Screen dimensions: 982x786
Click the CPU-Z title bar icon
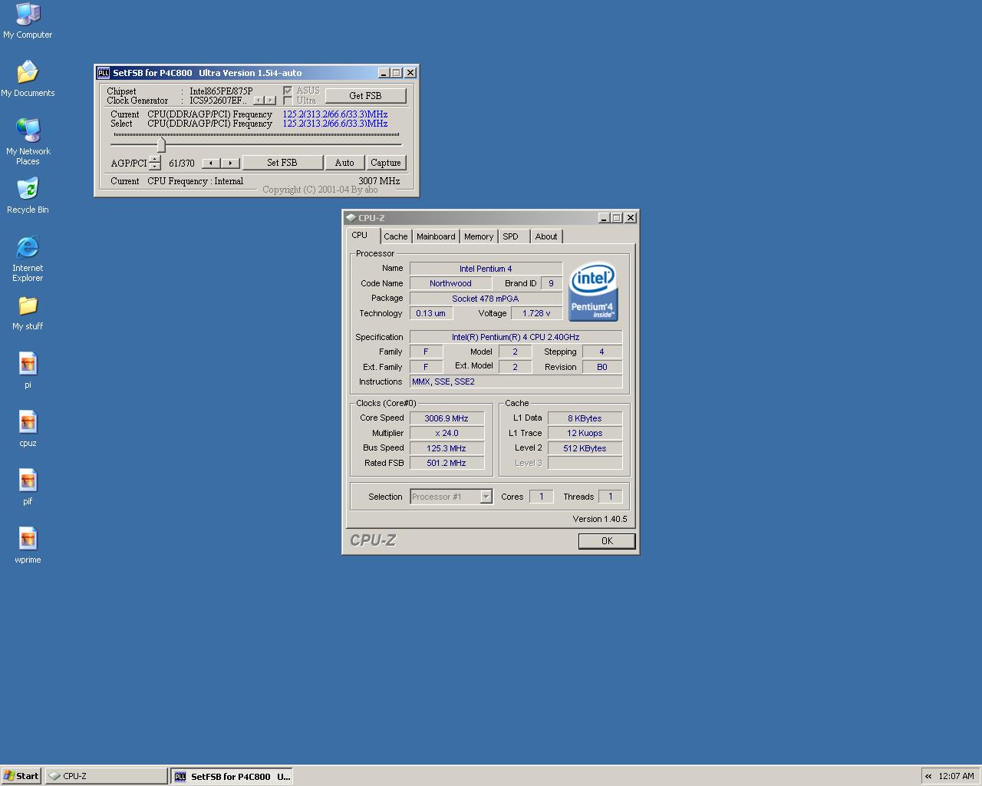coord(351,218)
